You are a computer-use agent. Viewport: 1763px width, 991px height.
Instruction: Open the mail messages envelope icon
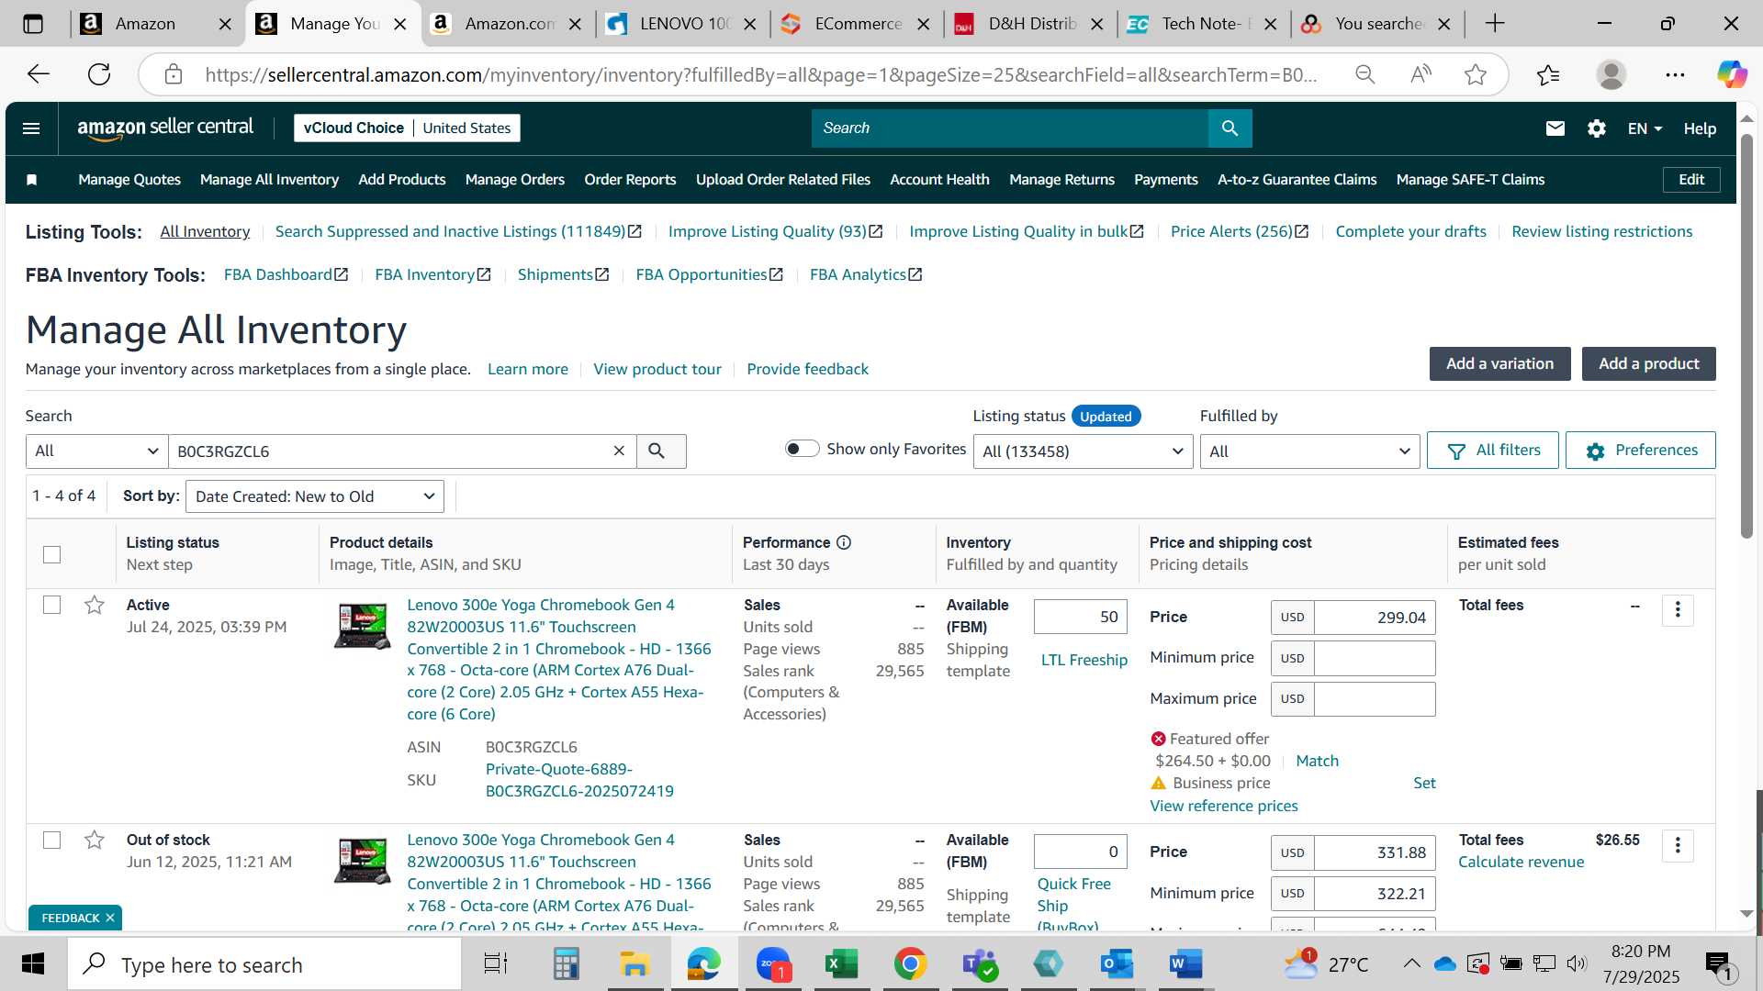1555,128
